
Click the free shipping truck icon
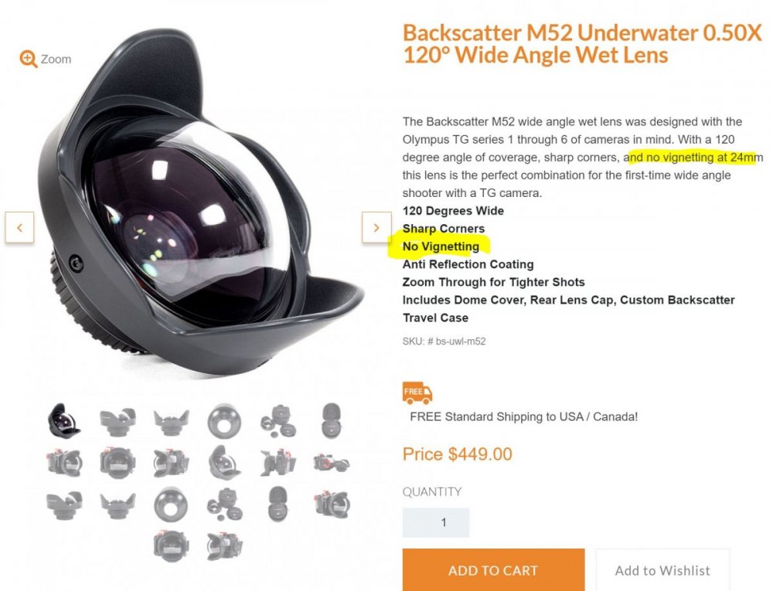coord(417,393)
